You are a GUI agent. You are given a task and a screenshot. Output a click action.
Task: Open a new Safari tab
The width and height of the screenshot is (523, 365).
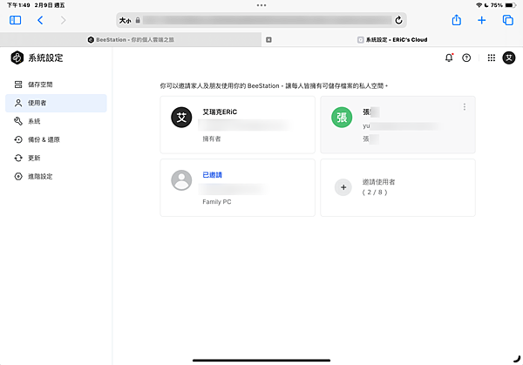click(x=482, y=20)
